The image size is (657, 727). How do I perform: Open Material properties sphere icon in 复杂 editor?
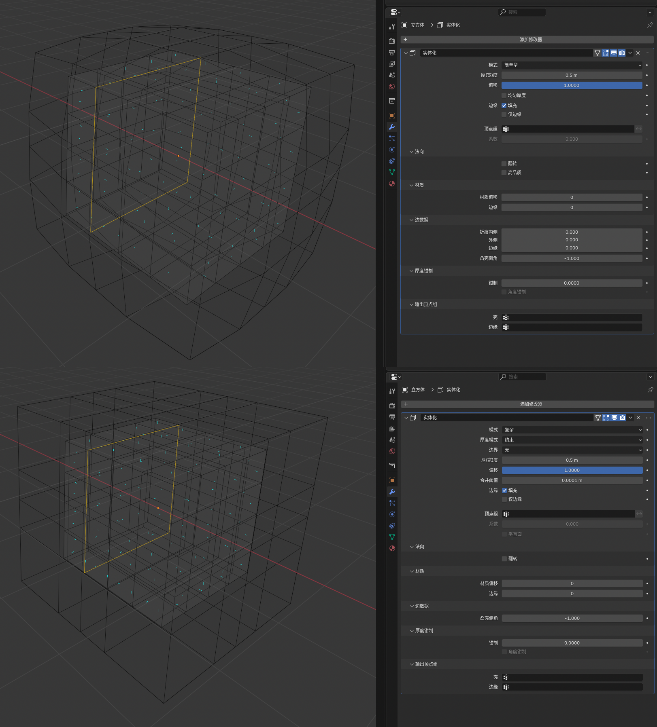392,548
